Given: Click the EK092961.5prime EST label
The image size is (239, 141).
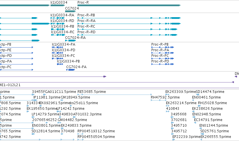Looking at the screenshot, I should point(55,103).
